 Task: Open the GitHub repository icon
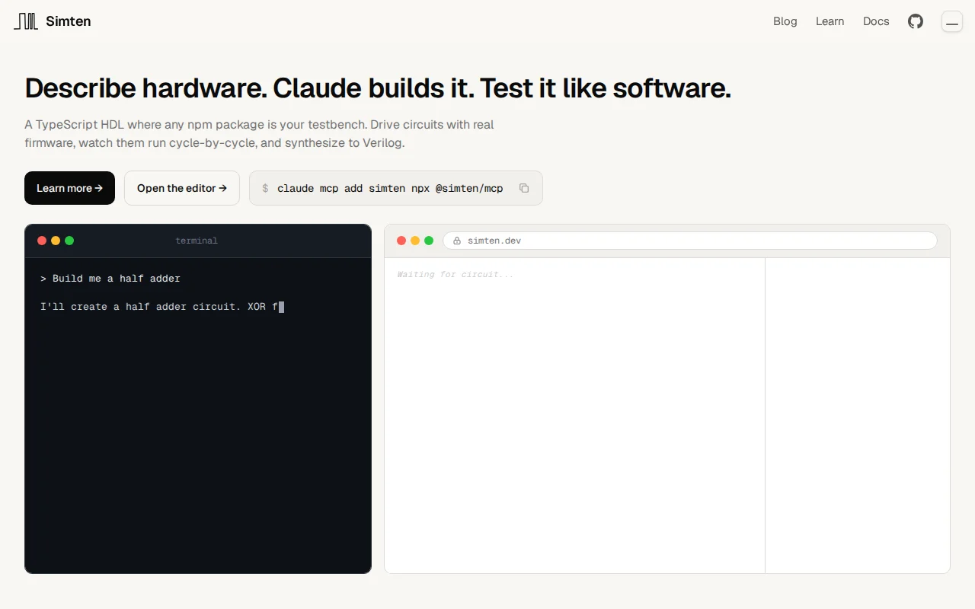click(916, 21)
